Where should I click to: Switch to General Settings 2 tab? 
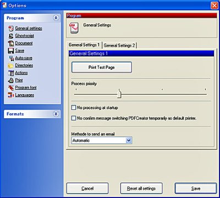click(x=119, y=45)
